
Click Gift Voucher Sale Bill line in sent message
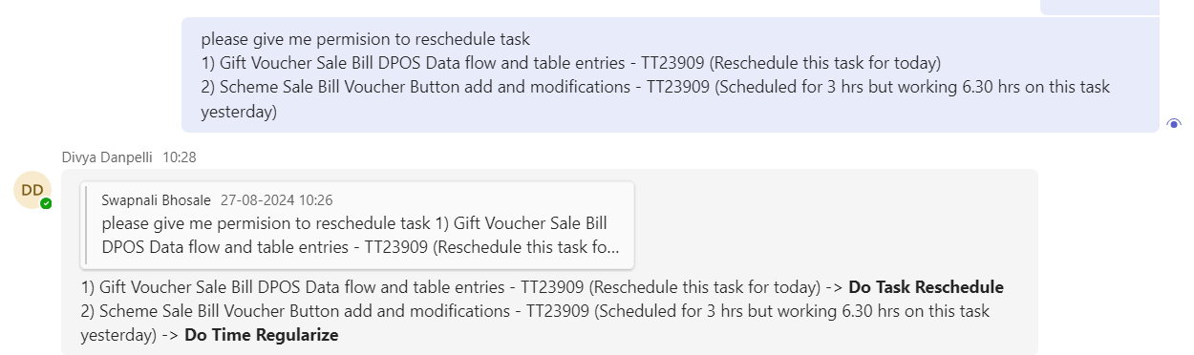570,64
